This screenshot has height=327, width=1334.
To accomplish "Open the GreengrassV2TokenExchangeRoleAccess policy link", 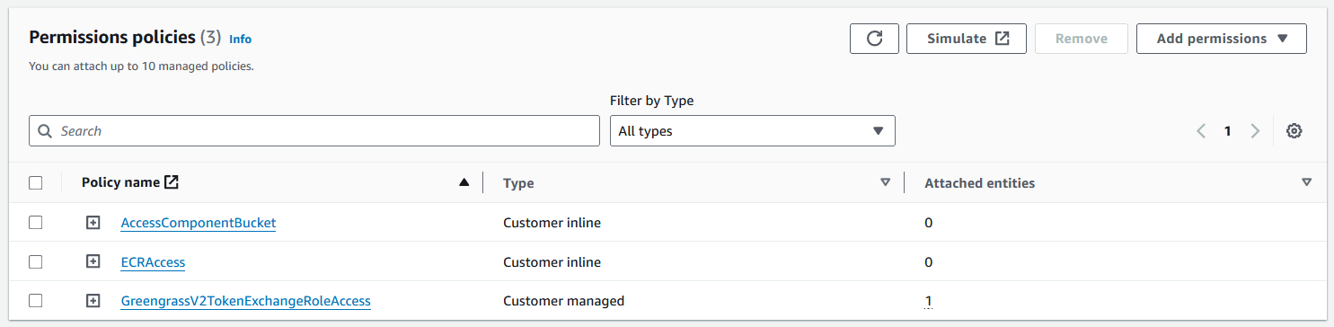I will coord(245,301).
